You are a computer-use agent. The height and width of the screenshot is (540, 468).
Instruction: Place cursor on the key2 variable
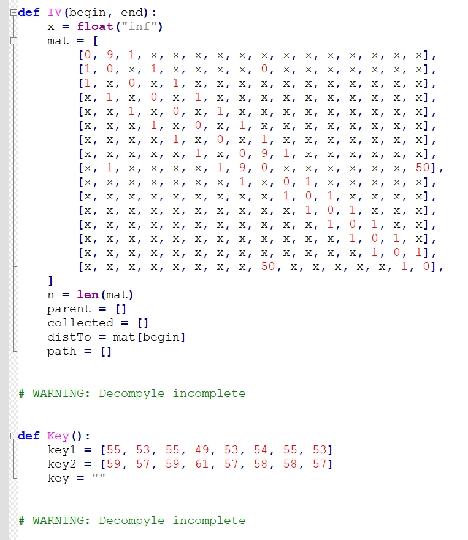[62, 464]
